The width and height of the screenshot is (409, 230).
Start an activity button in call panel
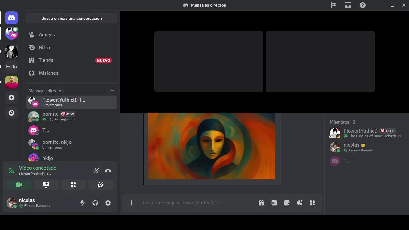73,185
